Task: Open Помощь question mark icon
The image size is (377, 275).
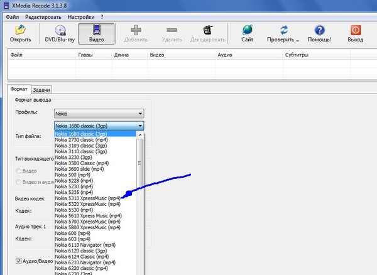Action: (319, 30)
